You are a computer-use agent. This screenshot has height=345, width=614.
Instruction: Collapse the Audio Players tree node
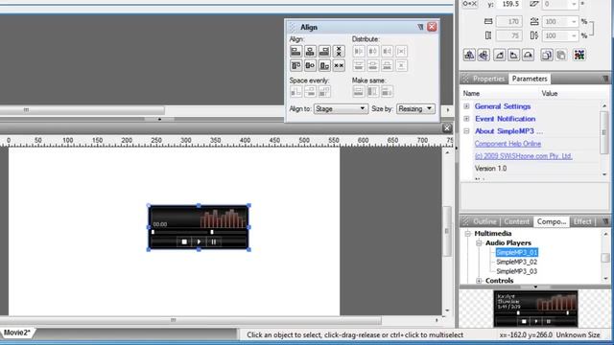pyautogui.click(x=479, y=242)
